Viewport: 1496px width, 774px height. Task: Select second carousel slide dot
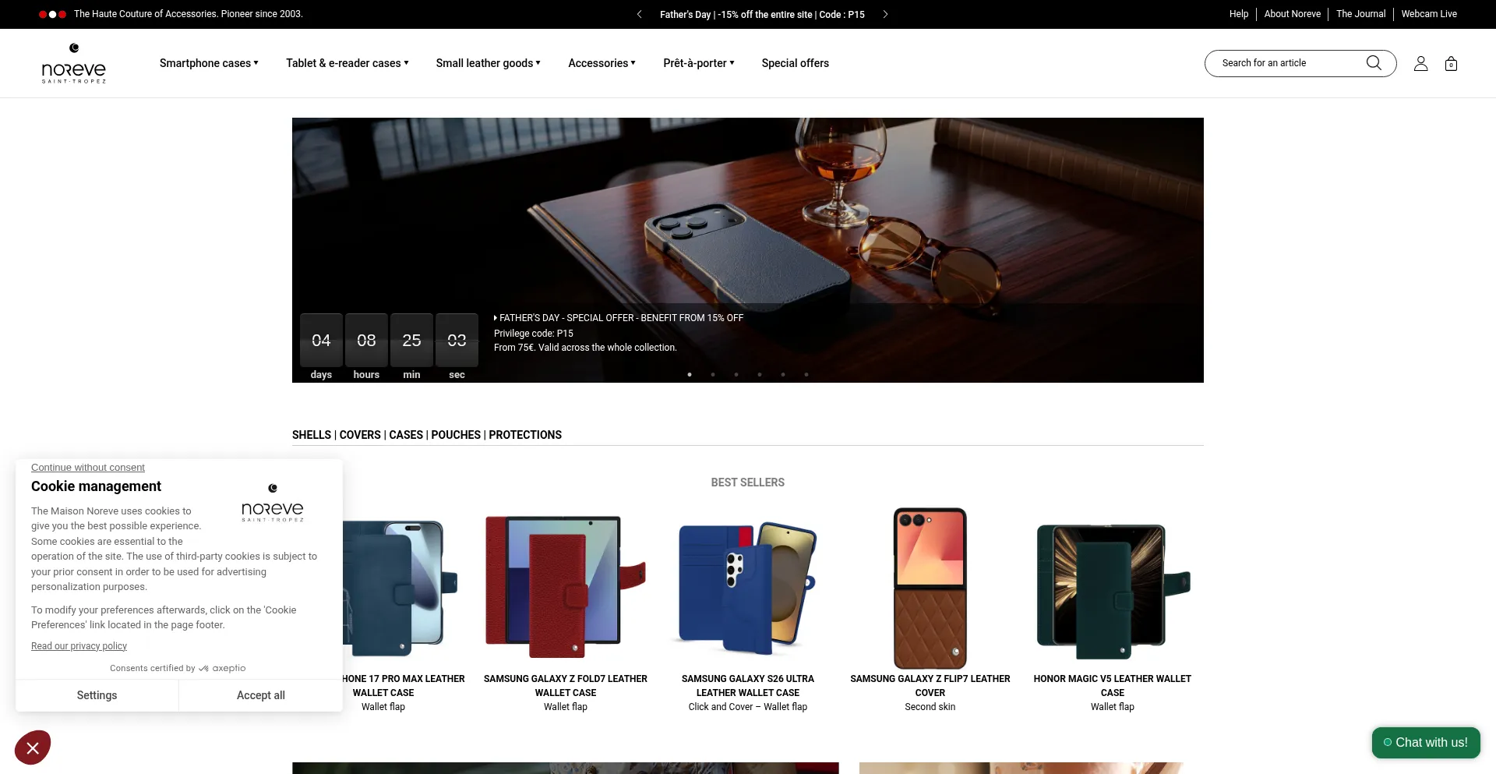(713, 374)
